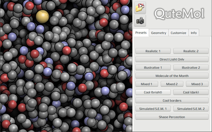This screenshot has height=132, width=212.
Task: Choose the Illustrative 1 preset
Action: [x=153, y=68]
